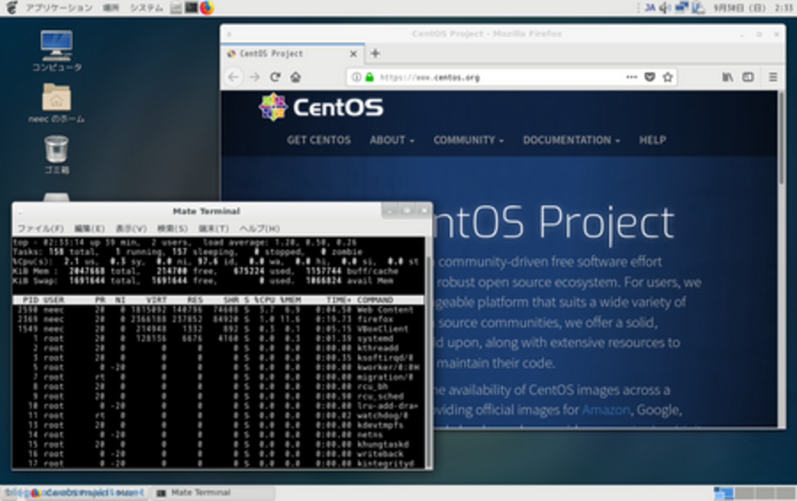Open the 検索(S) menu in Mate Terminal
The width and height of the screenshot is (797, 501).
172,228
